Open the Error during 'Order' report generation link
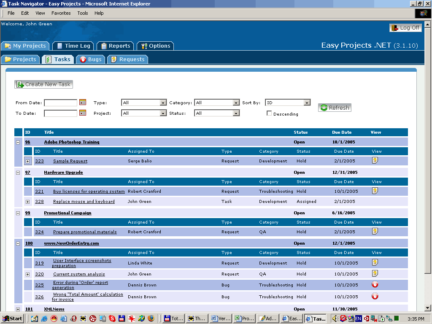 80,285
